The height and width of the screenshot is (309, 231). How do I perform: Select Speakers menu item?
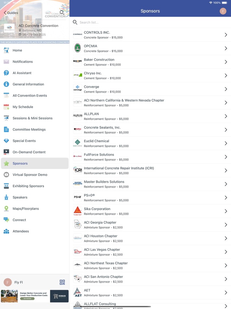tap(35, 197)
